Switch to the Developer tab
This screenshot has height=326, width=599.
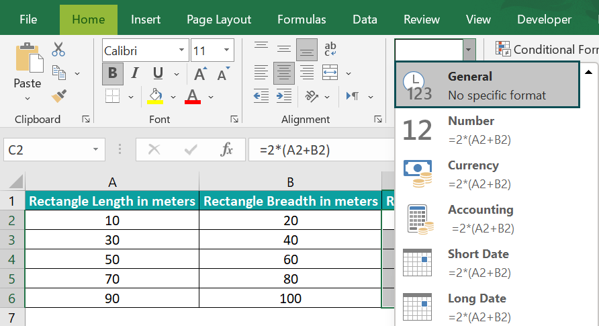click(x=545, y=19)
